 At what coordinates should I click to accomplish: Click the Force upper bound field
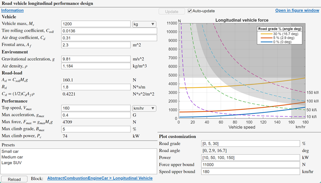pyautogui.click(x=250, y=164)
